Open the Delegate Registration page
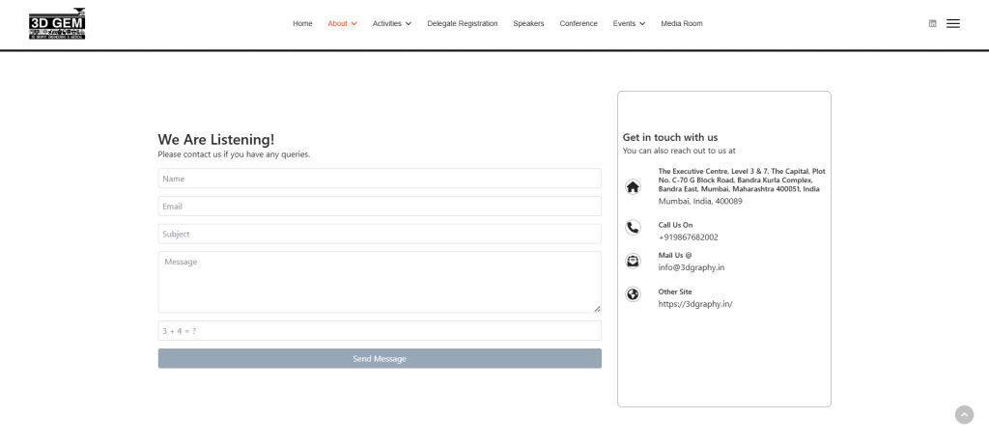This screenshot has height=445, width=989. (462, 23)
